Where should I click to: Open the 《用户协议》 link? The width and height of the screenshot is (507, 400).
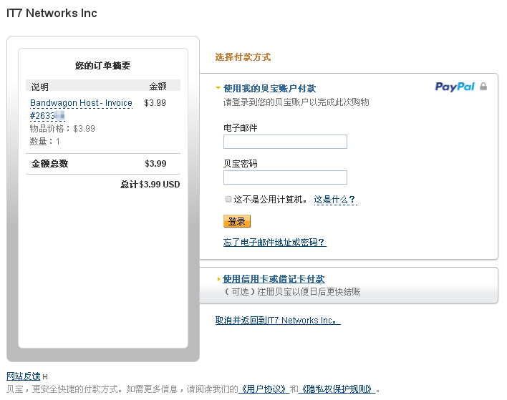[264, 389]
